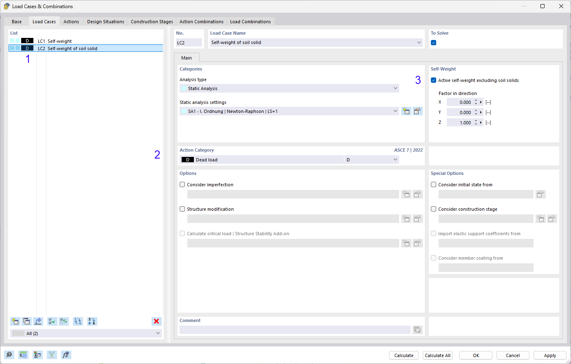Check Consider initial state from

tap(434, 185)
